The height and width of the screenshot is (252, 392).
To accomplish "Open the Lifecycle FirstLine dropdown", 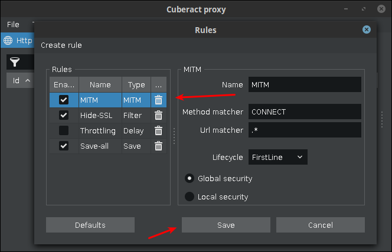I will 277,157.
